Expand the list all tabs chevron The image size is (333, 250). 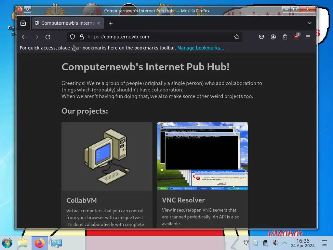click(x=310, y=23)
